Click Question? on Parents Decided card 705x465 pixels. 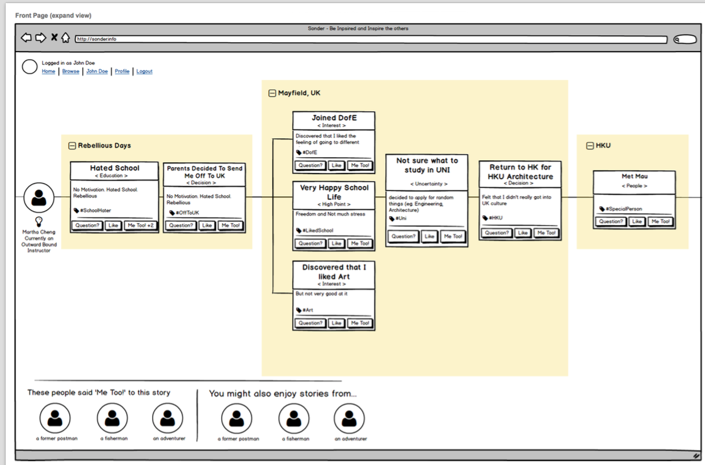(181, 226)
